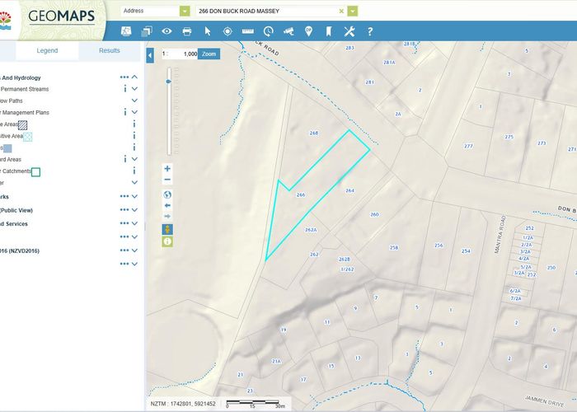
Task: Collapse the And Hydrology layer group
Action: [134, 77]
